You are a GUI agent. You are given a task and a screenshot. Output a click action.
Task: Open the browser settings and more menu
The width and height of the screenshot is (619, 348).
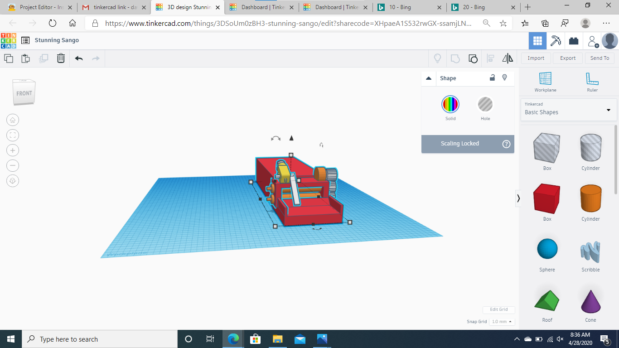(x=606, y=23)
